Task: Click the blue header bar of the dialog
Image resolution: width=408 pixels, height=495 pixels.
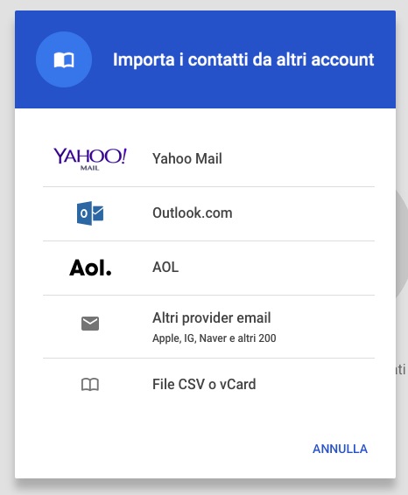Action: [x=205, y=59]
